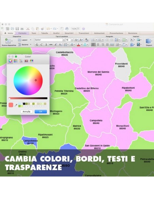Select the color wheel tab icon in Colori
This screenshot has height=199, width=154.
[x=11, y=61]
